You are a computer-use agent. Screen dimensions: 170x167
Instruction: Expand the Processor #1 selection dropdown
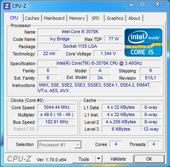[x=78, y=145]
